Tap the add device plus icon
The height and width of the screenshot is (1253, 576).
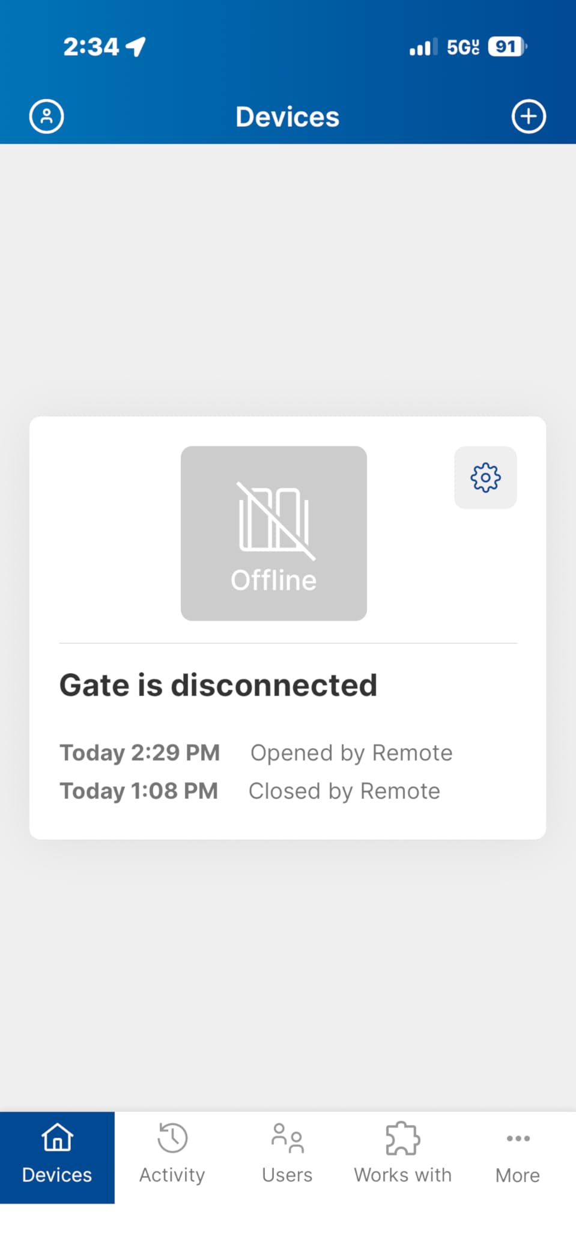(529, 116)
